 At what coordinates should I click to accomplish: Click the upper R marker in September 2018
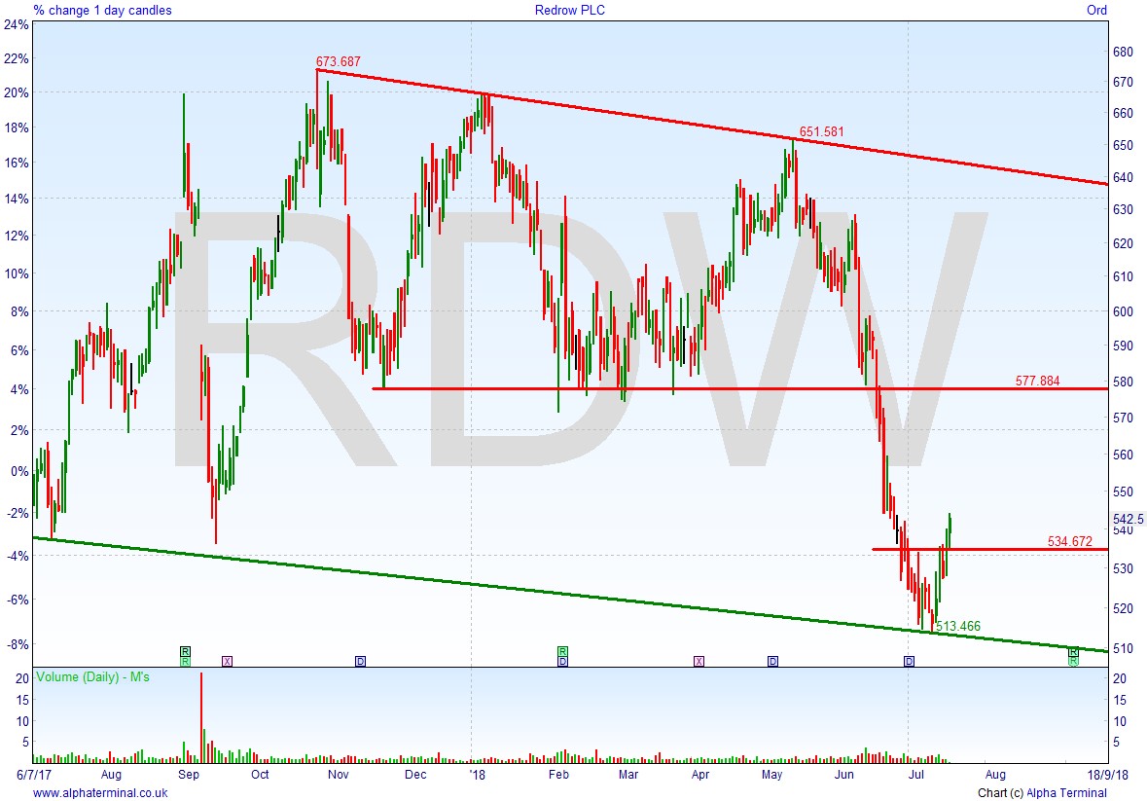pos(1073,652)
